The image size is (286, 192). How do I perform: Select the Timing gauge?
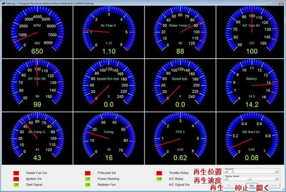(108, 137)
